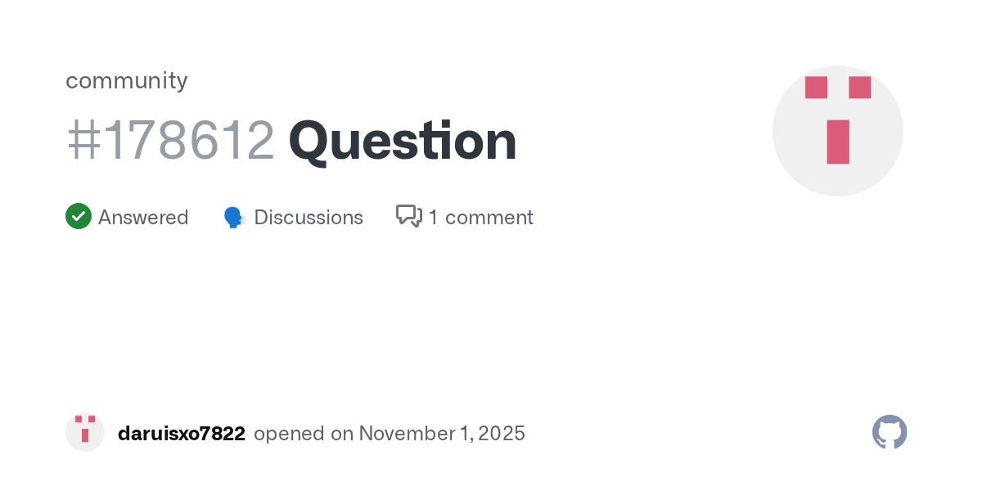Click the small avatar beside daruisxo7822
Viewport: 982px width, 491px height.
tap(85, 432)
